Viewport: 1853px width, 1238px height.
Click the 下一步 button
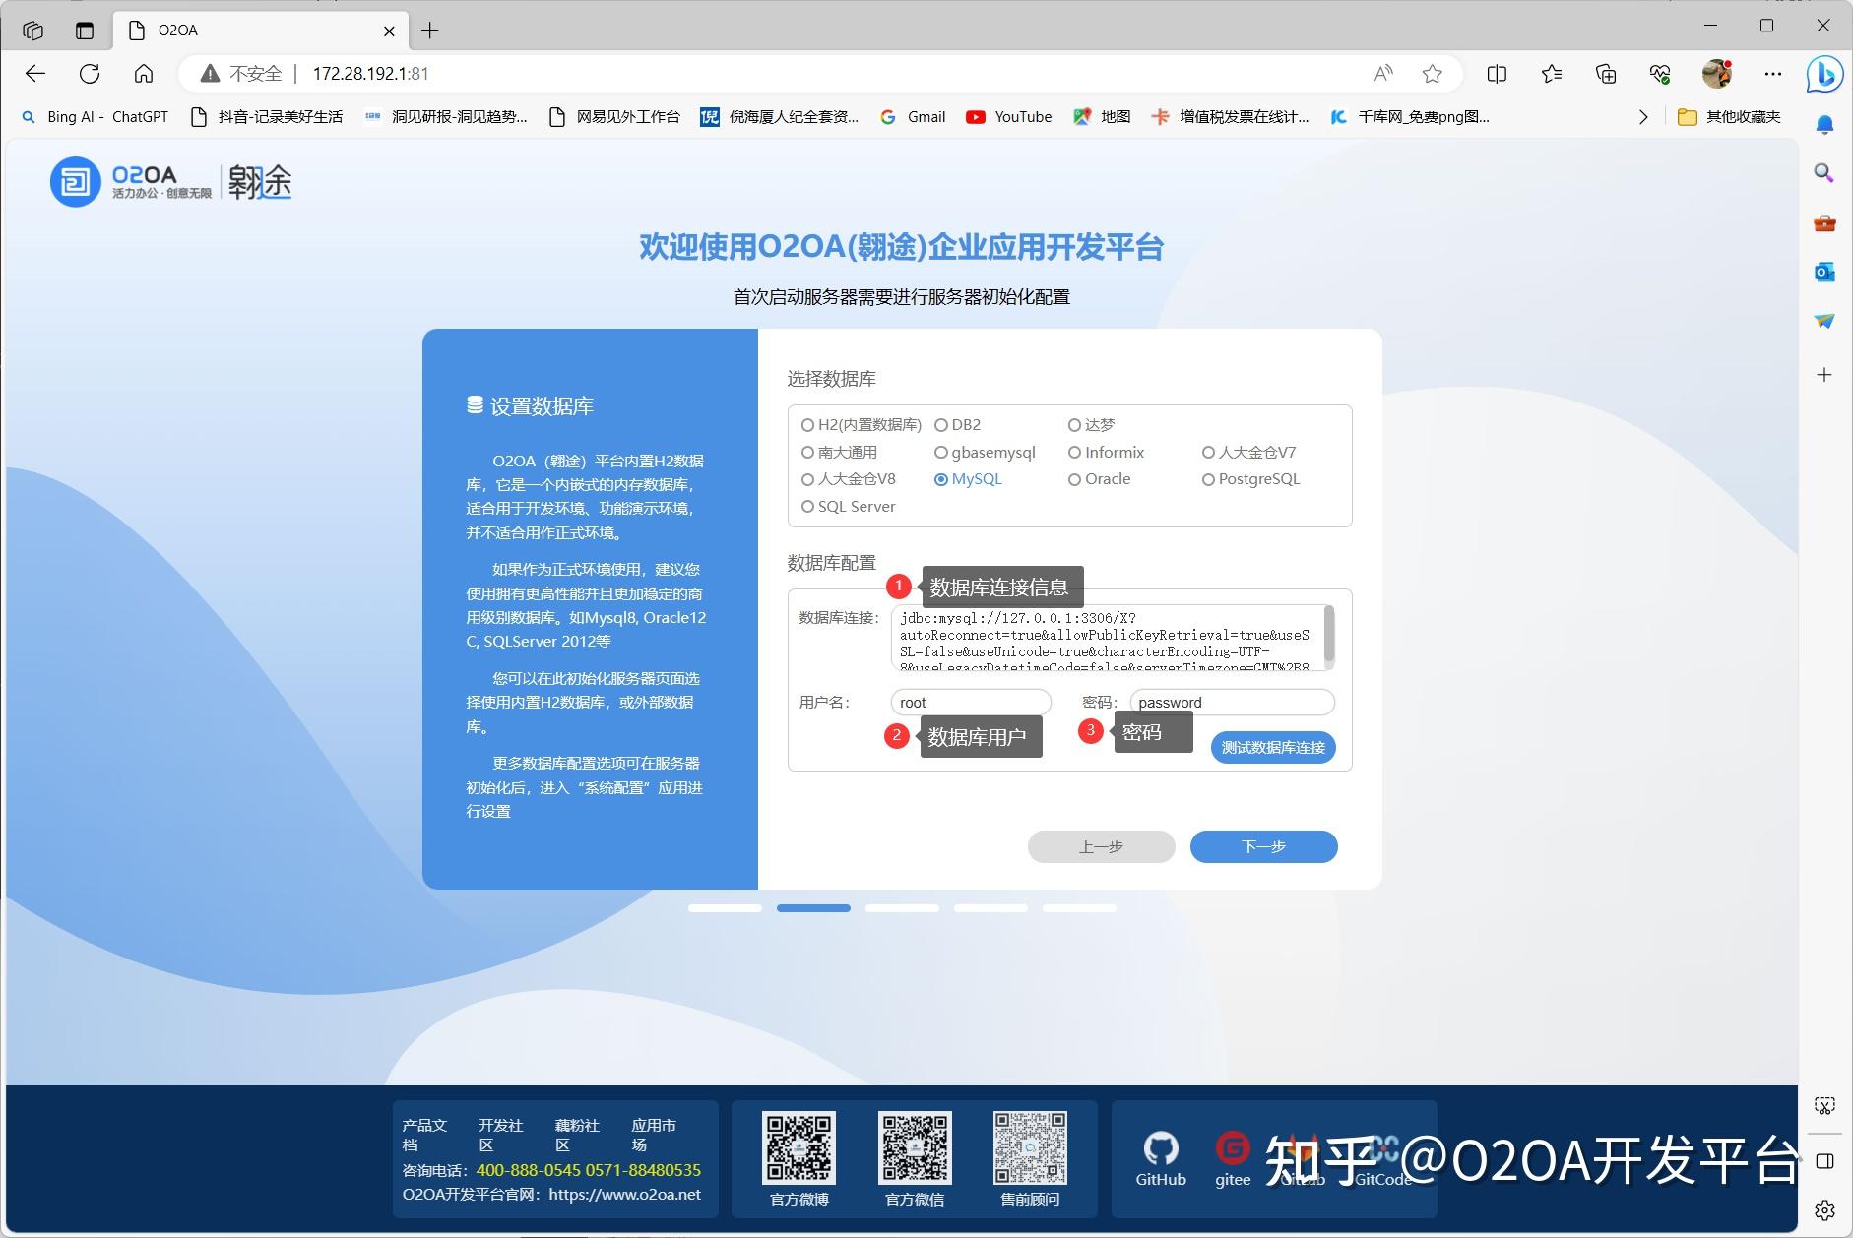point(1263,846)
